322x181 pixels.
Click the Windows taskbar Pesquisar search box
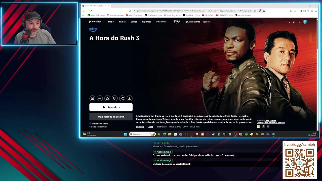(142, 134)
